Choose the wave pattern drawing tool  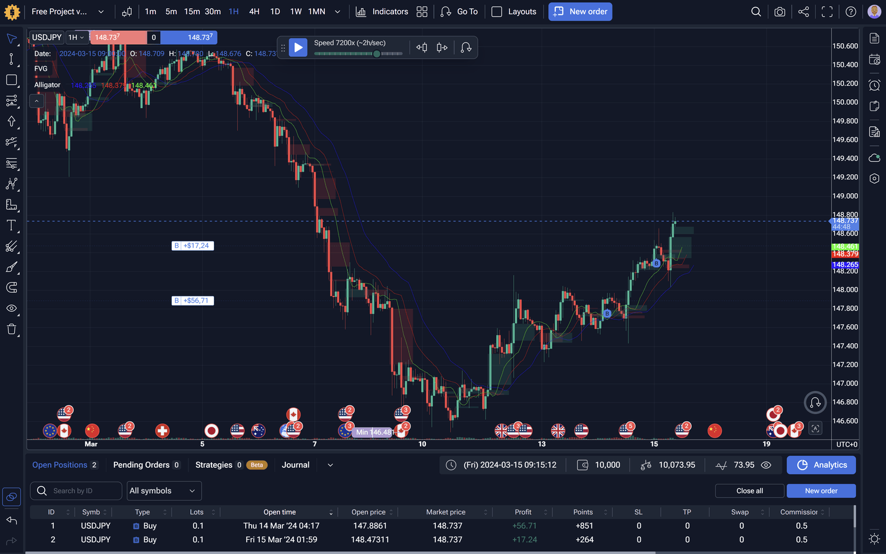[11, 184]
